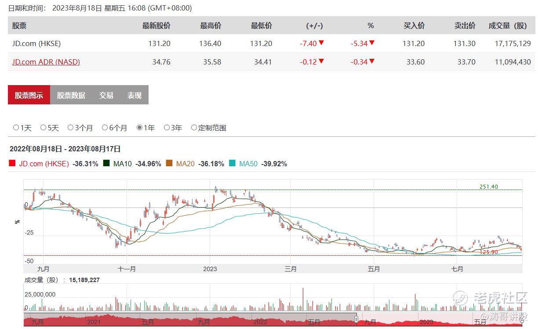The height and width of the screenshot is (329, 538).
Task: Select the 6个月 range radio button
Action: click(105, 128)
